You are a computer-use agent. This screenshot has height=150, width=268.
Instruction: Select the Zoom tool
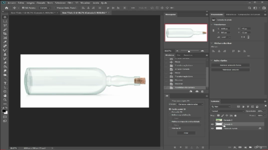[x=5, y=100]
